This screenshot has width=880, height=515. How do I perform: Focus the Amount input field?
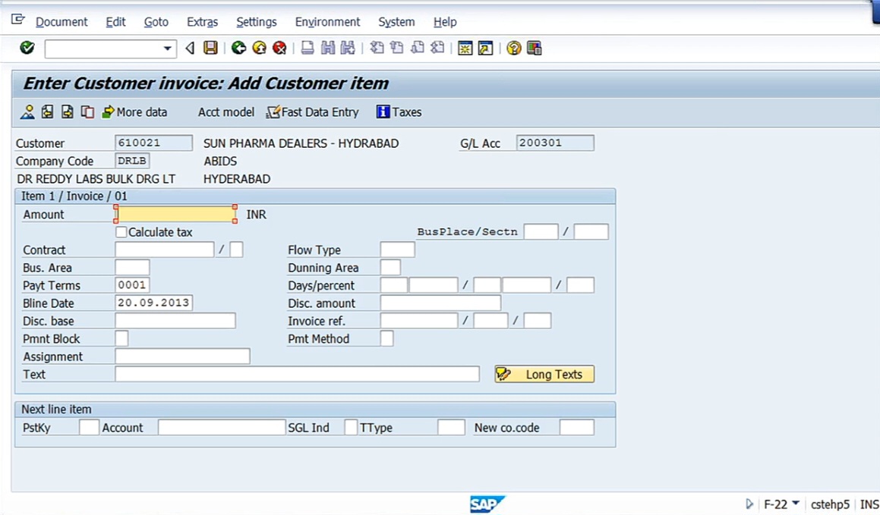[175, 214]
